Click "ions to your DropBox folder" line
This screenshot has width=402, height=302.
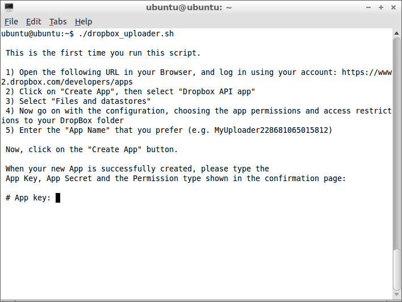coord(62,120)
